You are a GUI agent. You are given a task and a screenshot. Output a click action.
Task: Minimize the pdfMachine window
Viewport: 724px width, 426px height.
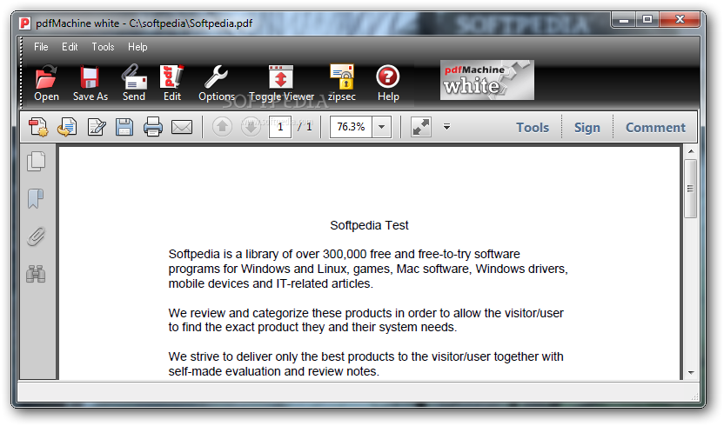click(624, 19)
